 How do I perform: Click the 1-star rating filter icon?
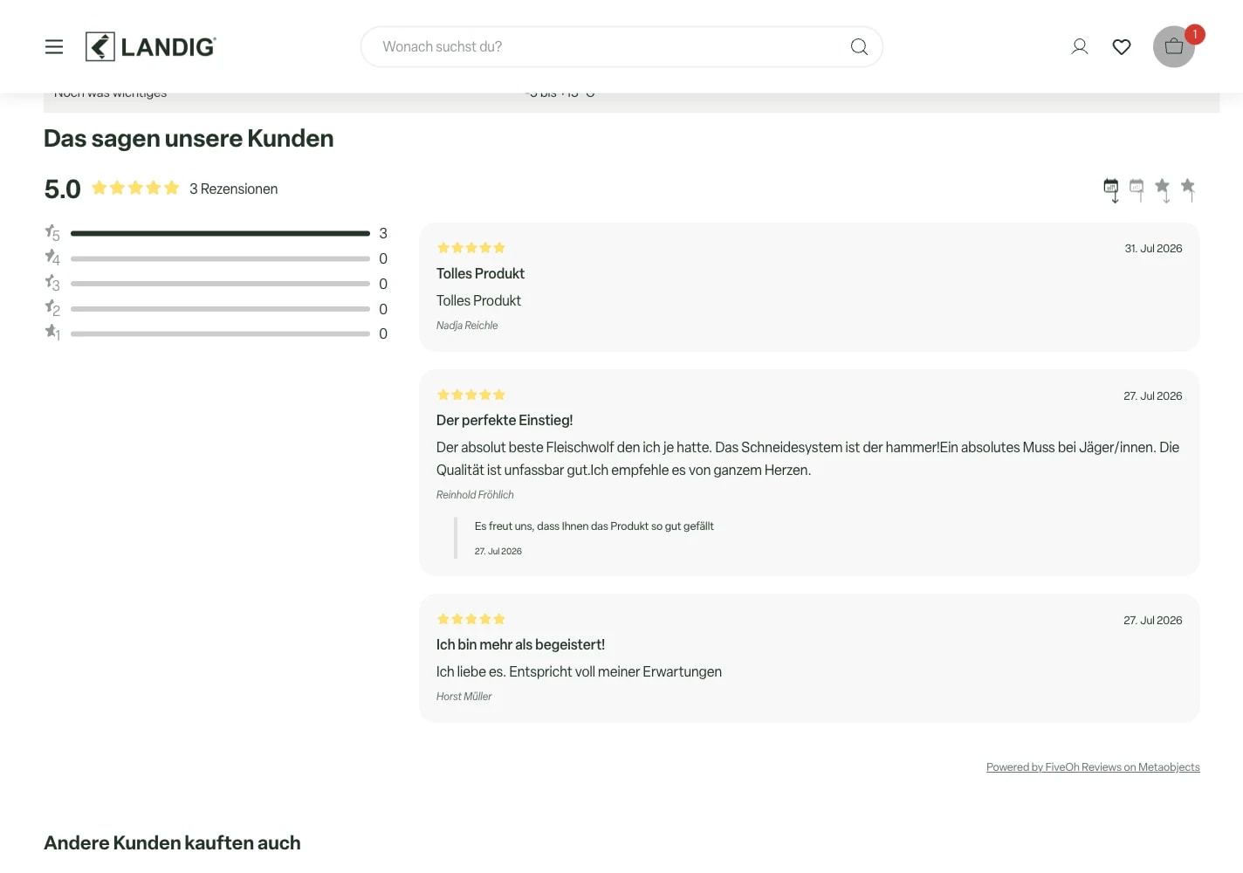52,333
